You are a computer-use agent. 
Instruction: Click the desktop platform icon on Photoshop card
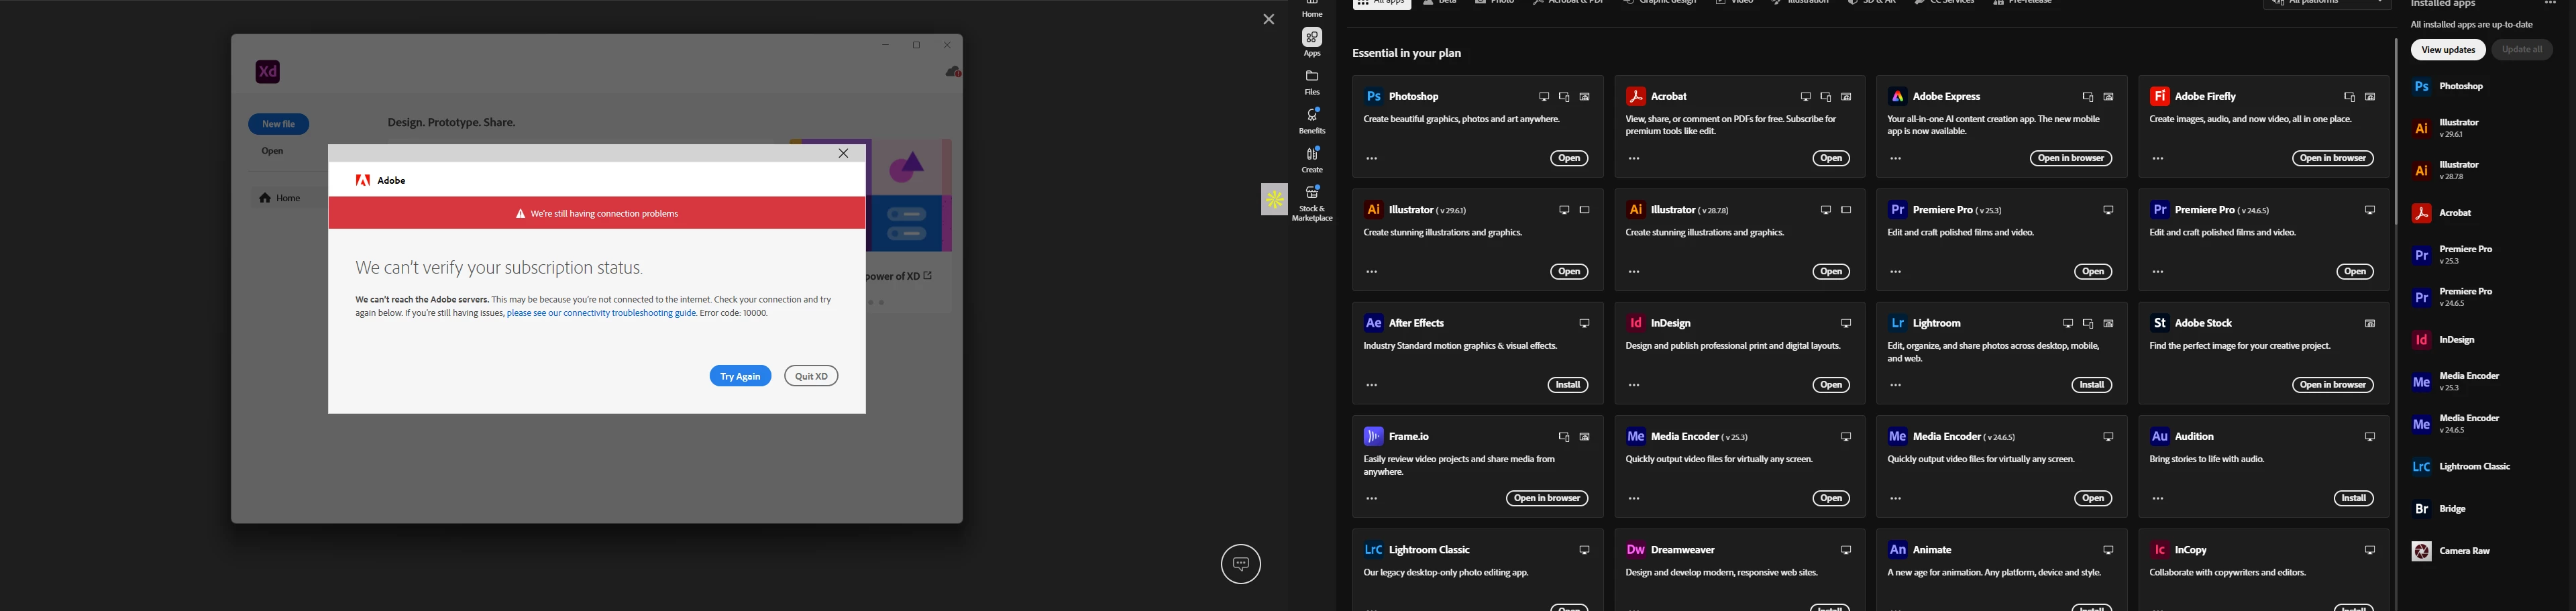tap(1544, 97)
